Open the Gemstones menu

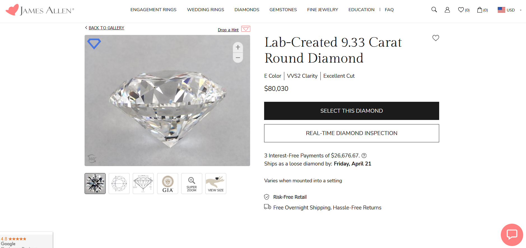(283, 10)
